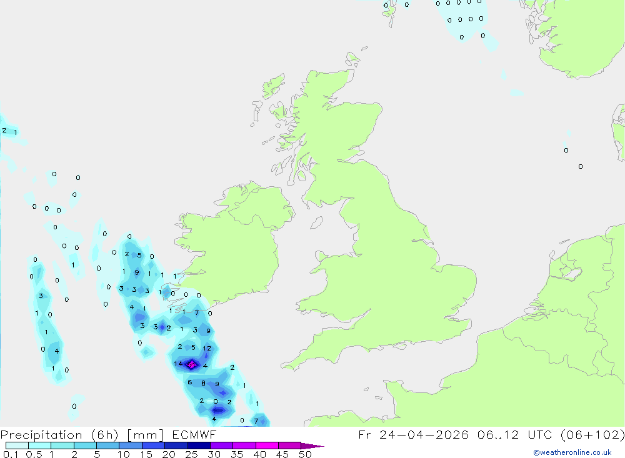Click the '0.5' legend scale label

[34, 454]
